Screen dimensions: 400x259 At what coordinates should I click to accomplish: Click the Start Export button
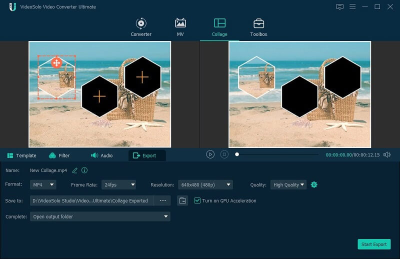tap(374, 244)
